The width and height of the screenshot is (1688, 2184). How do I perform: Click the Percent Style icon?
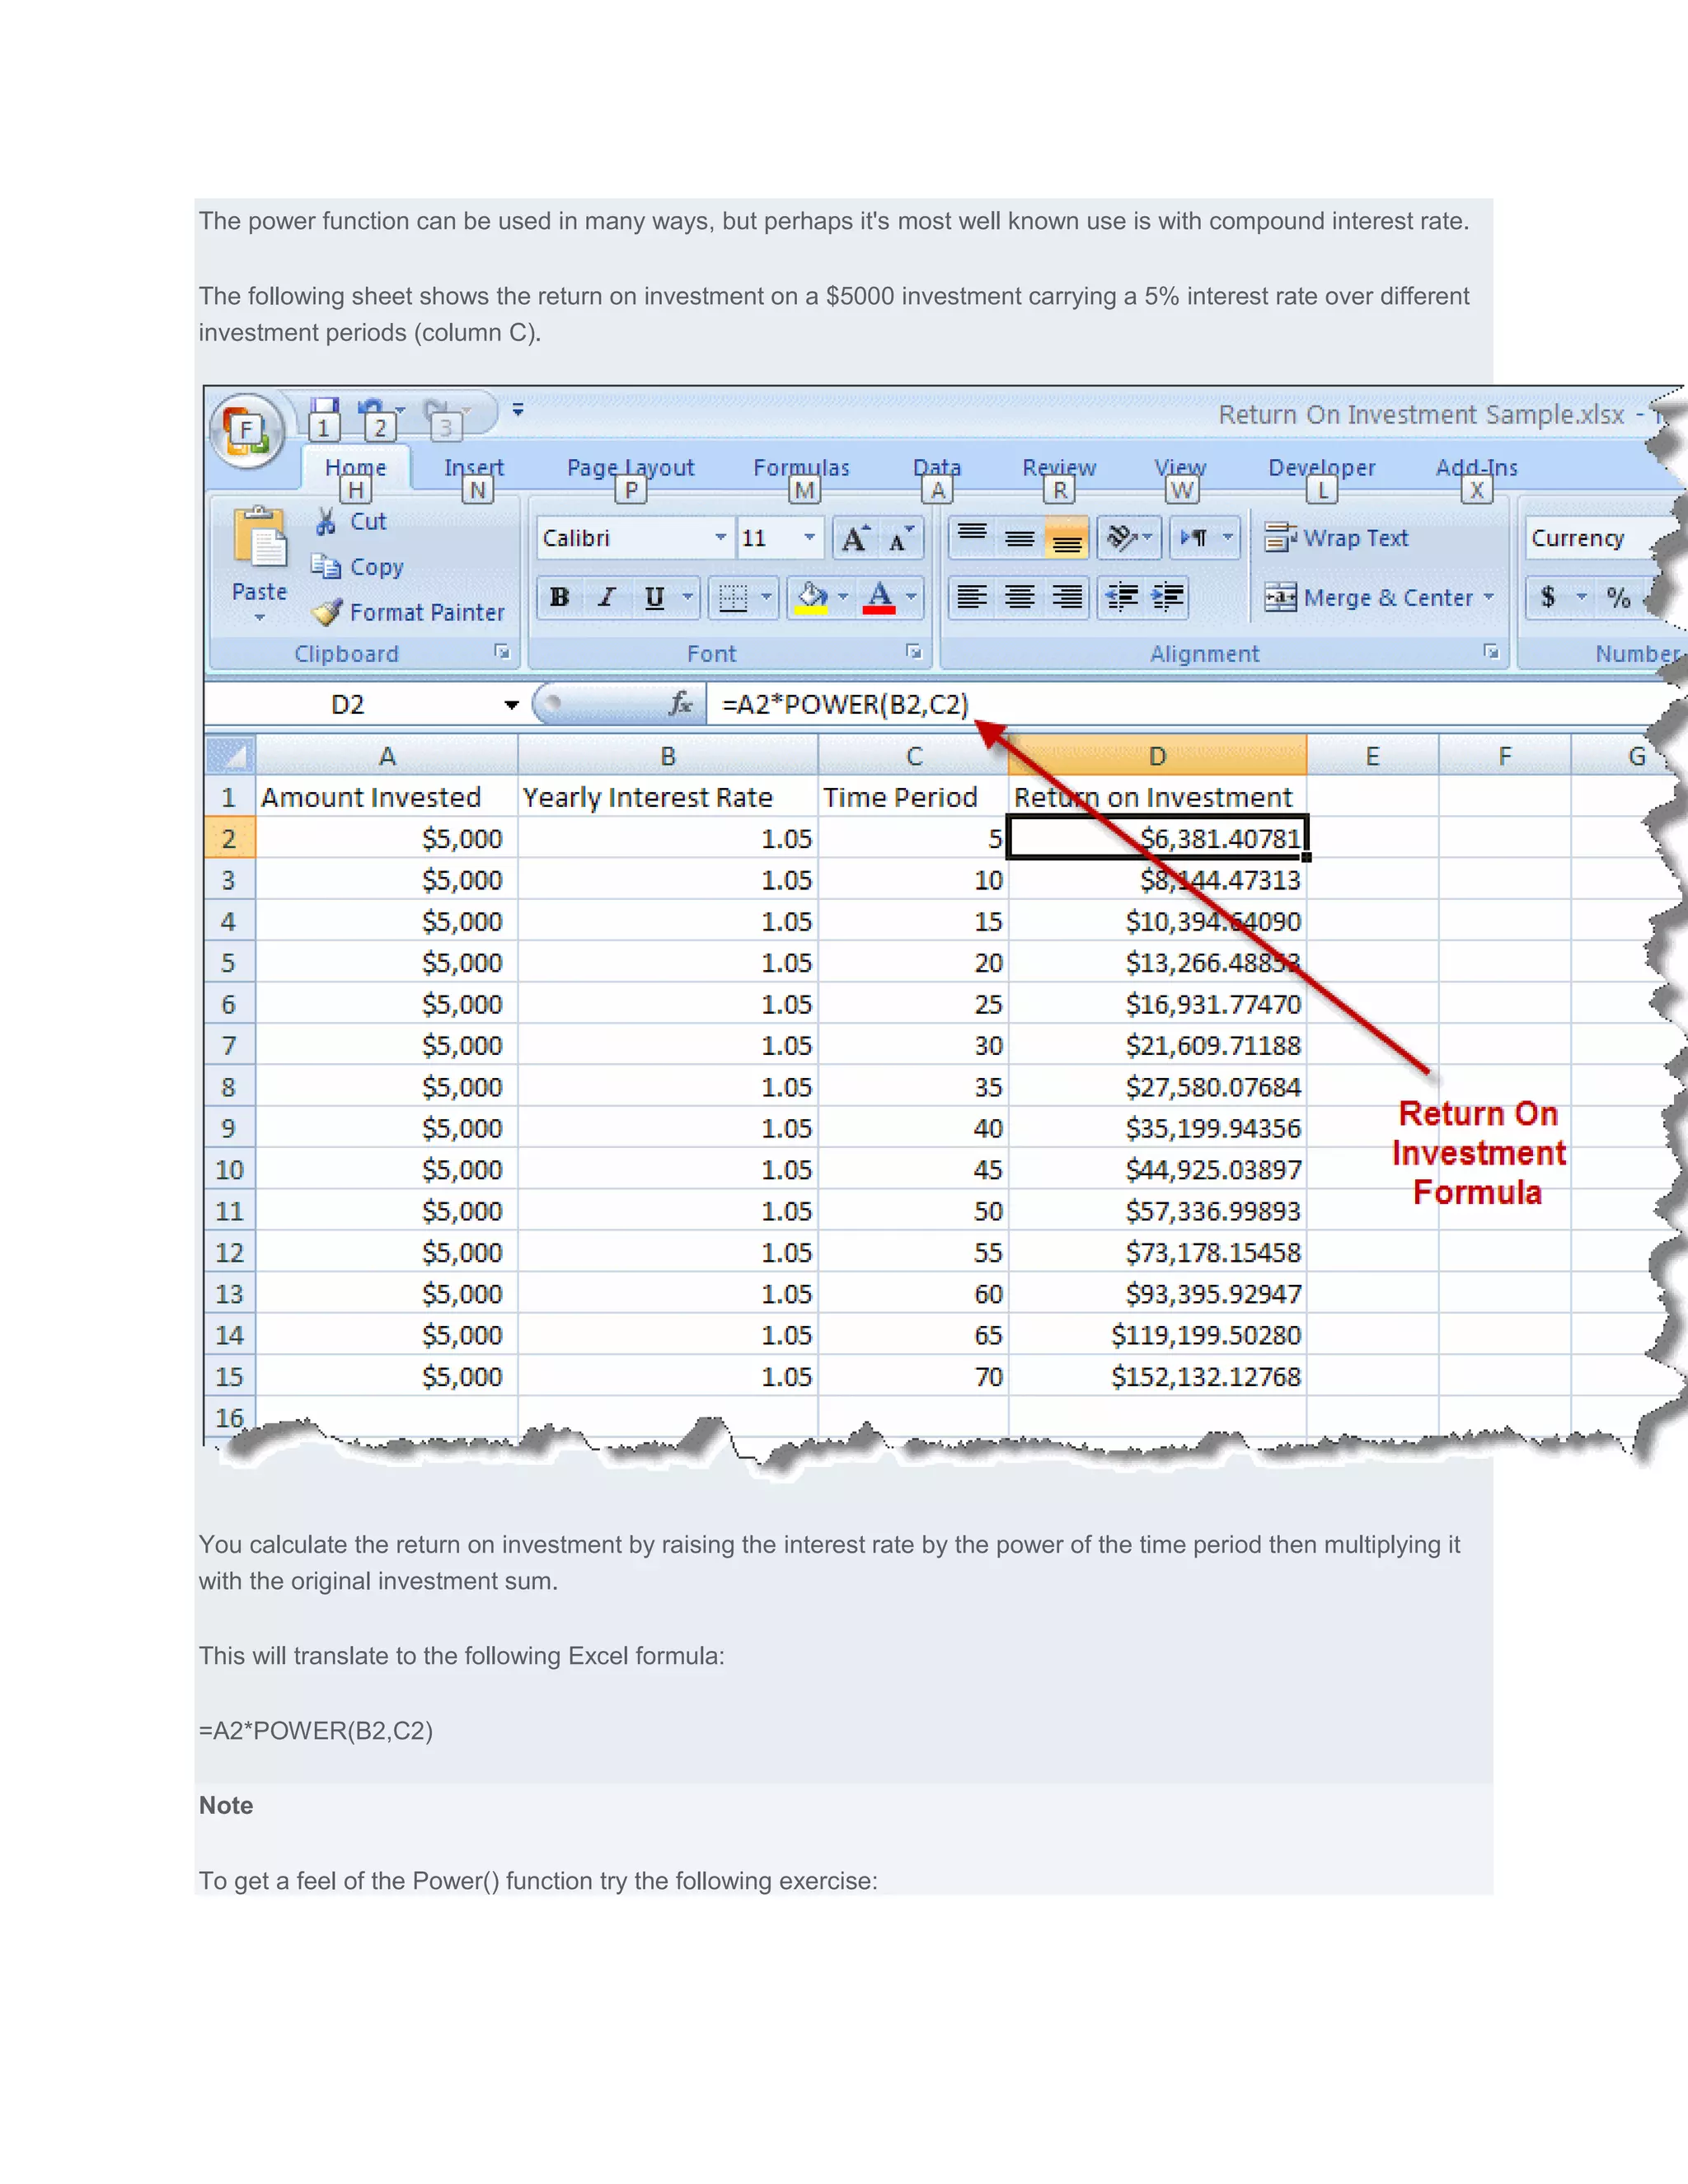point(1618,597)
